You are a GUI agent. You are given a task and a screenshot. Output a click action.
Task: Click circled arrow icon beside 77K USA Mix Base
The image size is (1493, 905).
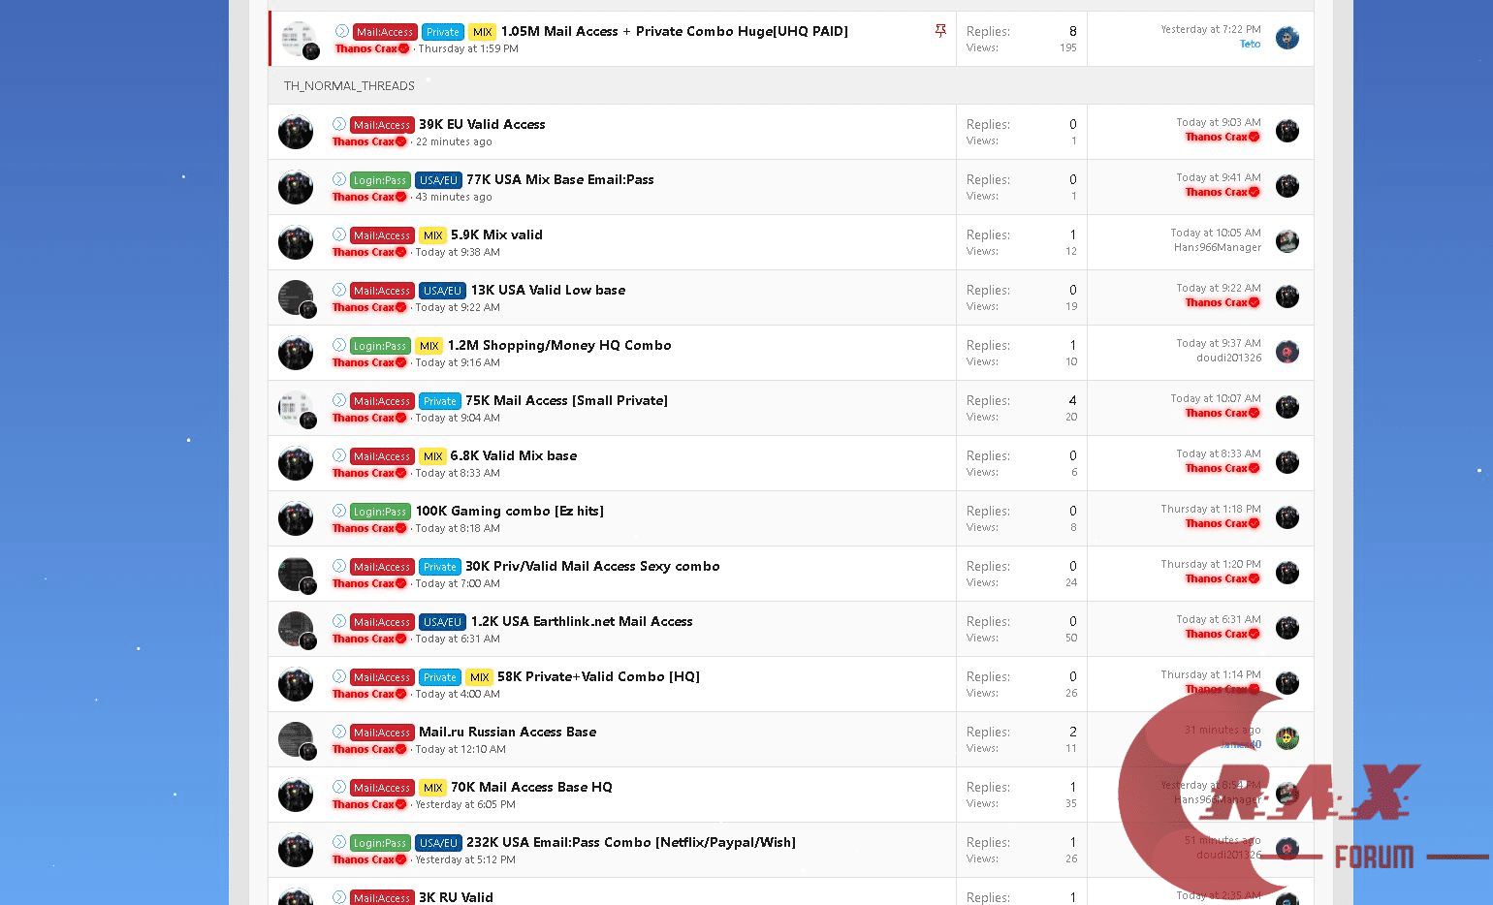(339, 179)
